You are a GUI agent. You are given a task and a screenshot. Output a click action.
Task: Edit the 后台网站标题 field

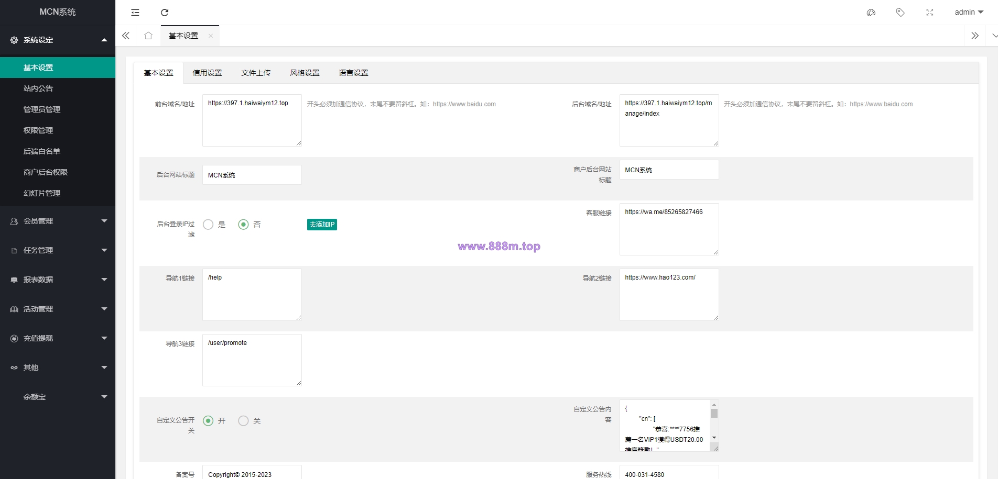click(252, 175)
